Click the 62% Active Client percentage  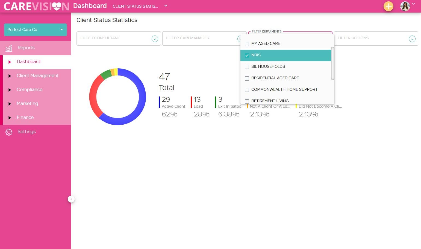coord(170,114)
